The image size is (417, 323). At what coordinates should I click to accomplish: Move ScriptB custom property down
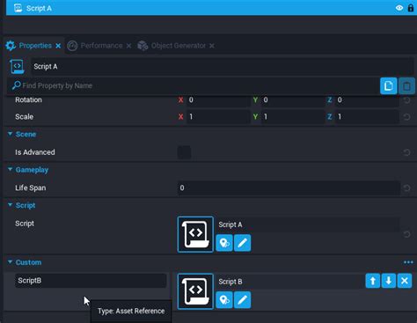pyautogui.click(x=389, y=281)
